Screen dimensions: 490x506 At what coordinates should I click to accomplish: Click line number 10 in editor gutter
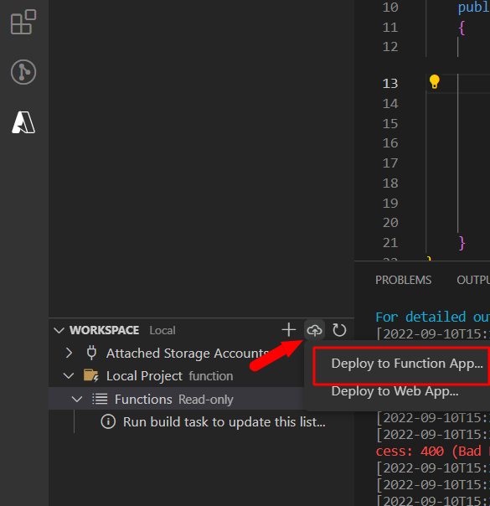(390, 7)
